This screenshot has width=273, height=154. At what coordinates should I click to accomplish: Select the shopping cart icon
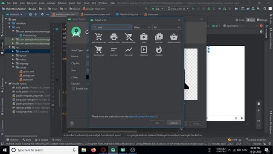(x=99, y=50)
